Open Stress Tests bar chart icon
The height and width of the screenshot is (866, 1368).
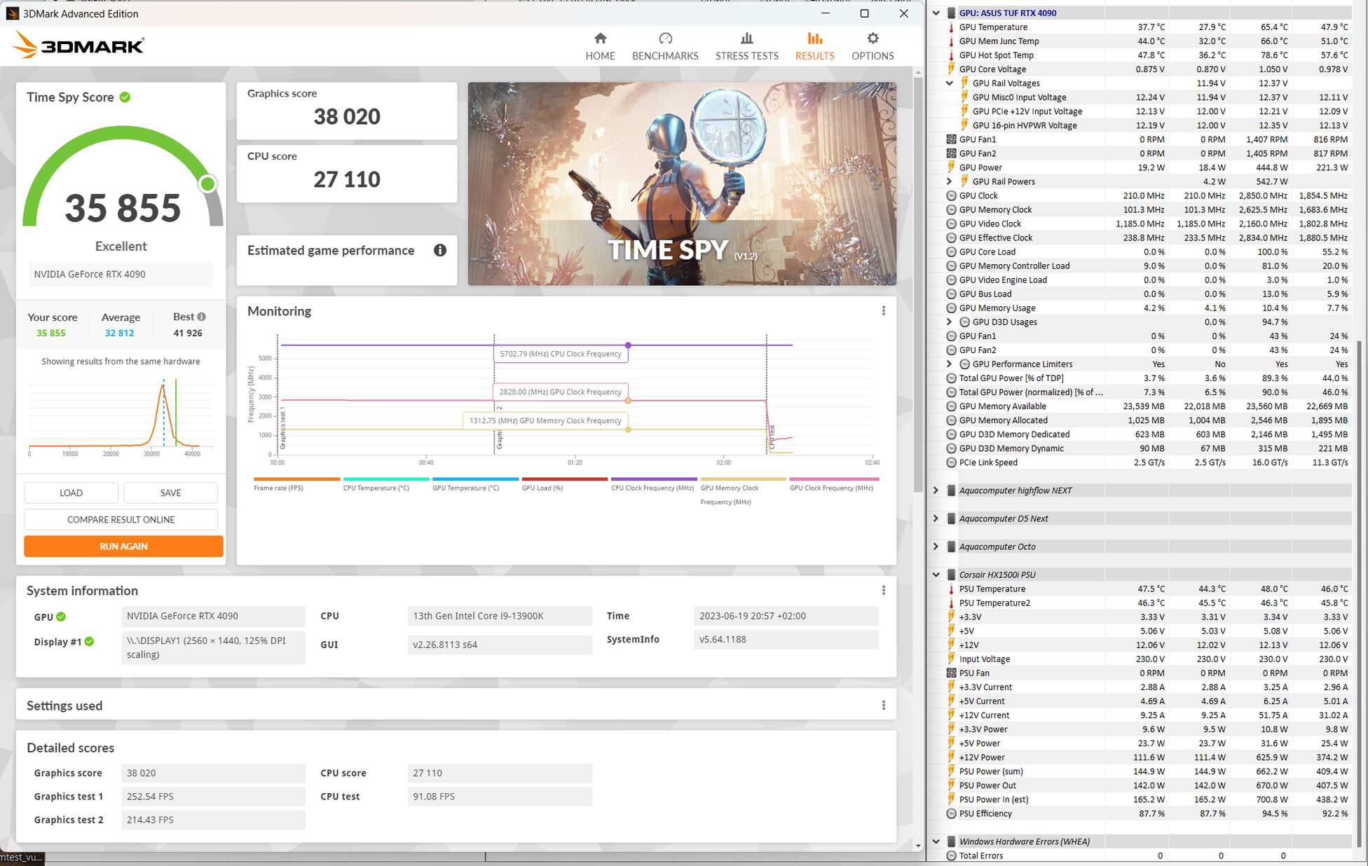pyautogui.click(x=746, y=39)
